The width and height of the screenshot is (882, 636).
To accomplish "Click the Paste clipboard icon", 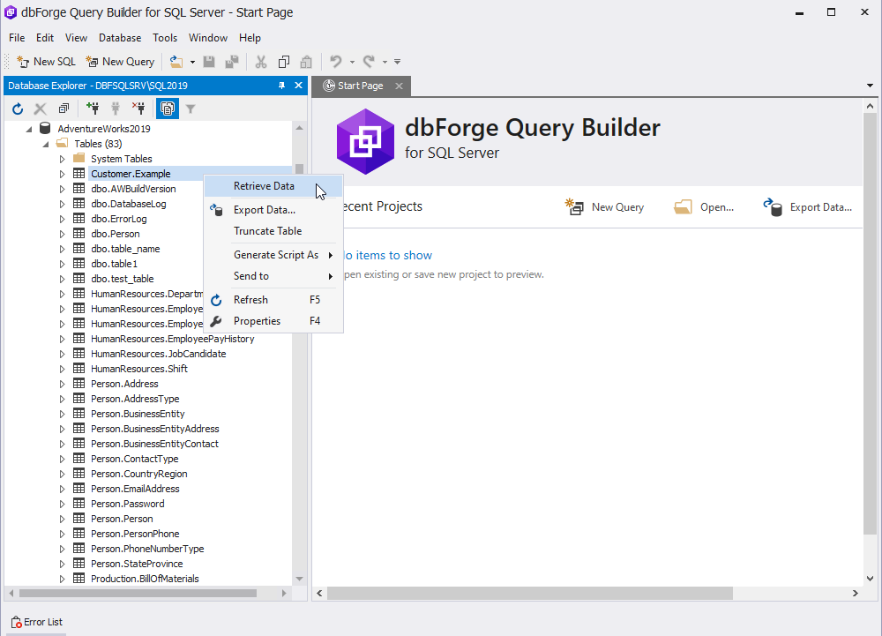I will (306, 61).
